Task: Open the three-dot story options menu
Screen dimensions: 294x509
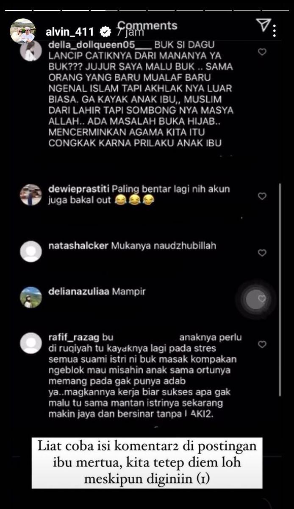Action: (x=275, y=31)
